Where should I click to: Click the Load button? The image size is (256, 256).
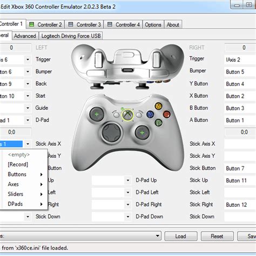181,236
